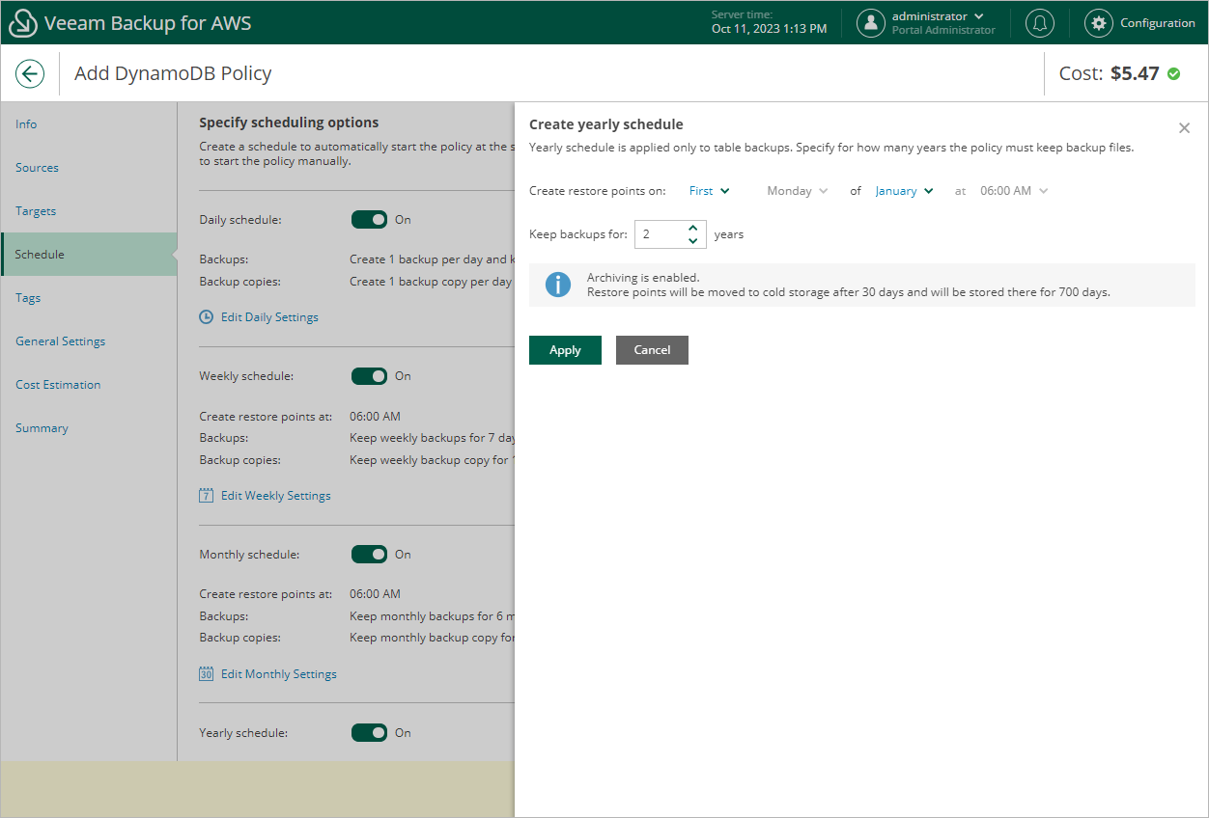
Task: Close the Create yearly schedule panel
Action: pos(1184,127)
